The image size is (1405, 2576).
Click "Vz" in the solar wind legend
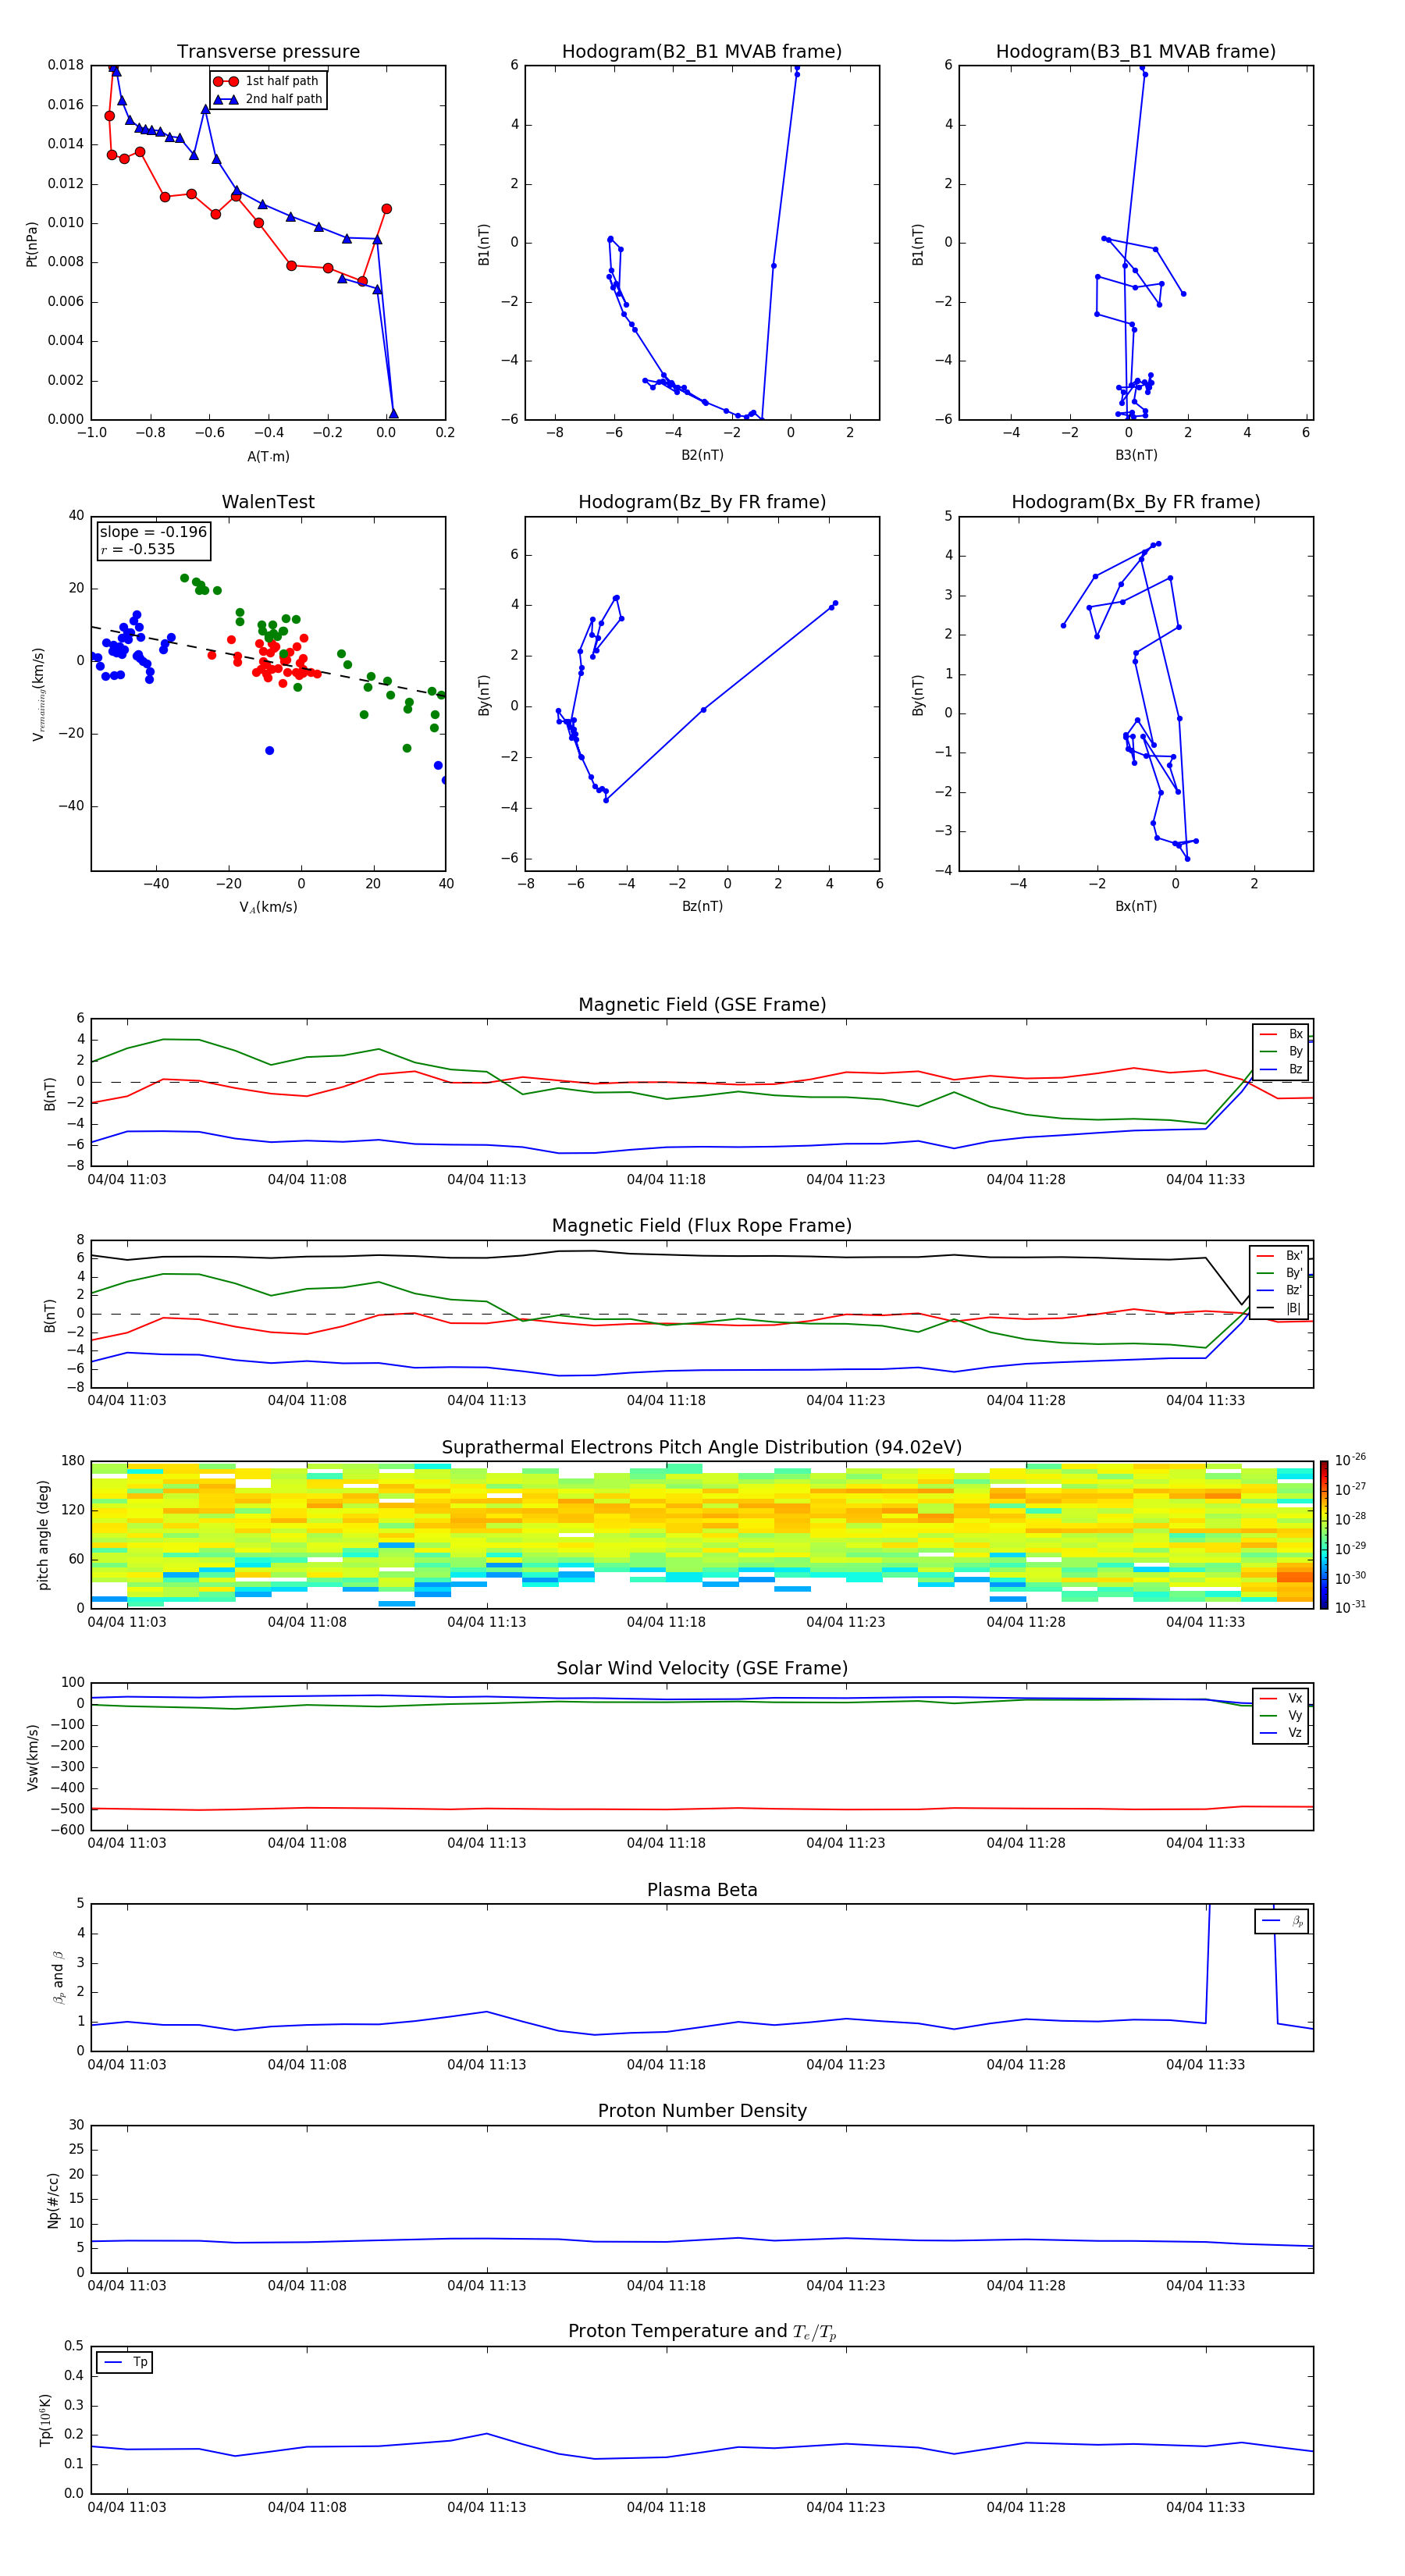1295,1734
